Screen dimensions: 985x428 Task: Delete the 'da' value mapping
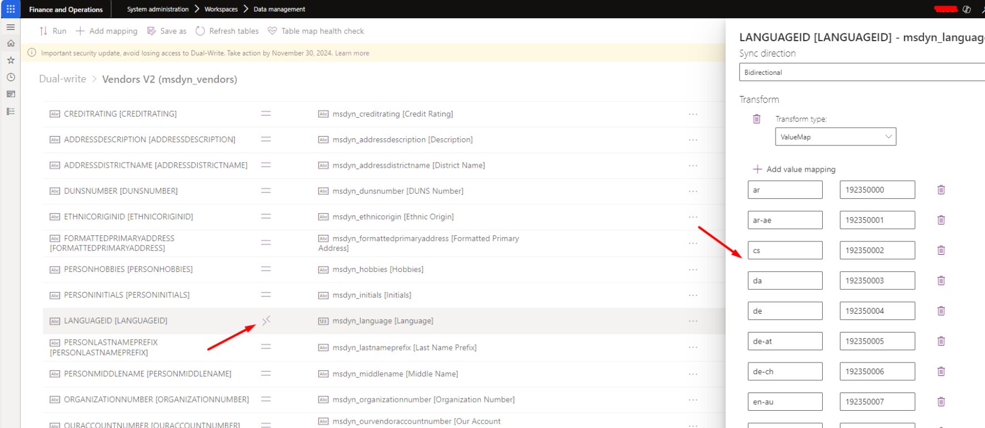(x=941, y=280)
